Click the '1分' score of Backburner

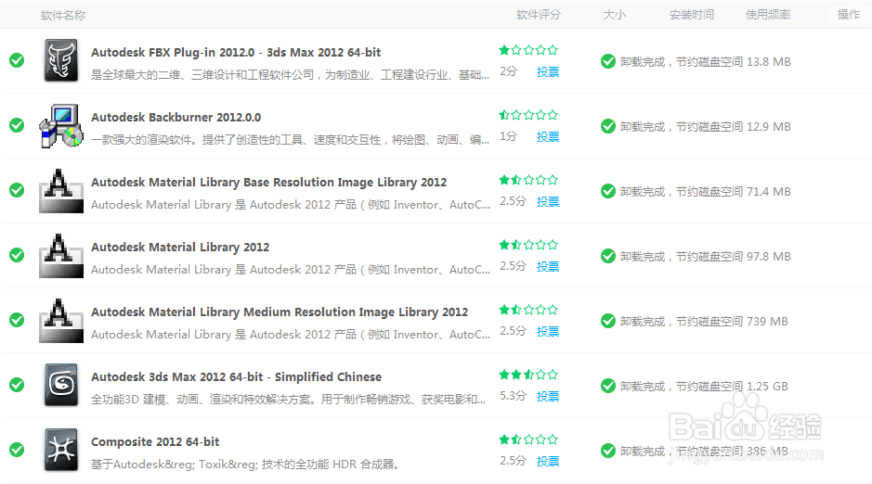pyautogui.click(x=508, y=136)
